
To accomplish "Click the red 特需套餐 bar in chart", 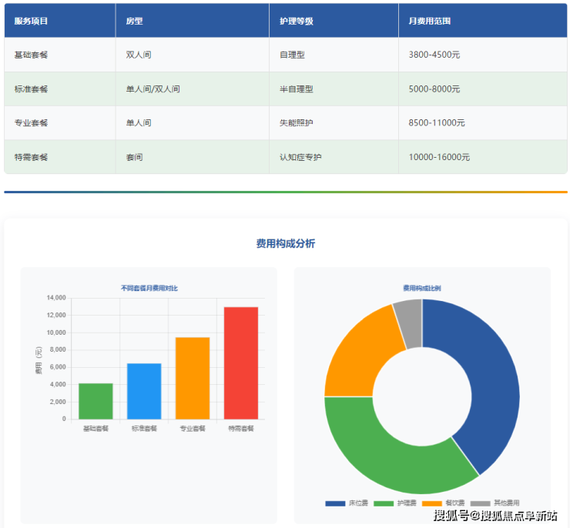I will tap(241, 363).
